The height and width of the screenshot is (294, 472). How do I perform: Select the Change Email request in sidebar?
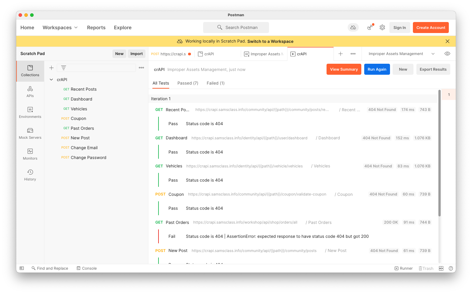pyautogui.click(x=96, y=148)
